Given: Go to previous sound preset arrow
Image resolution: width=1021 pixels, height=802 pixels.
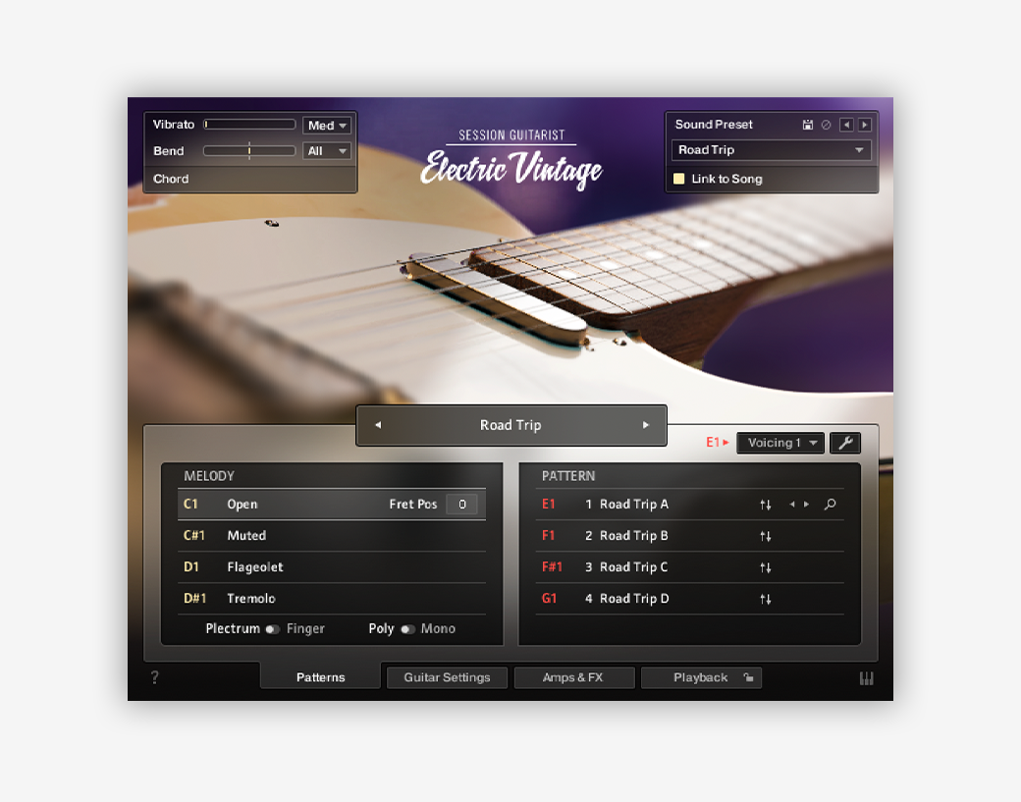Looking at the screenshot, I should coord(846,125).
